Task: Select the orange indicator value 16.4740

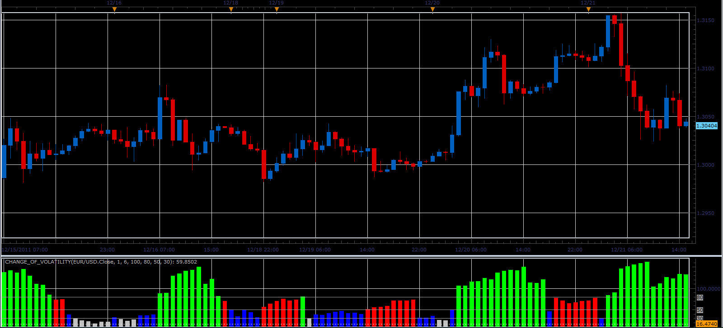Action: (x=706, y=324)
